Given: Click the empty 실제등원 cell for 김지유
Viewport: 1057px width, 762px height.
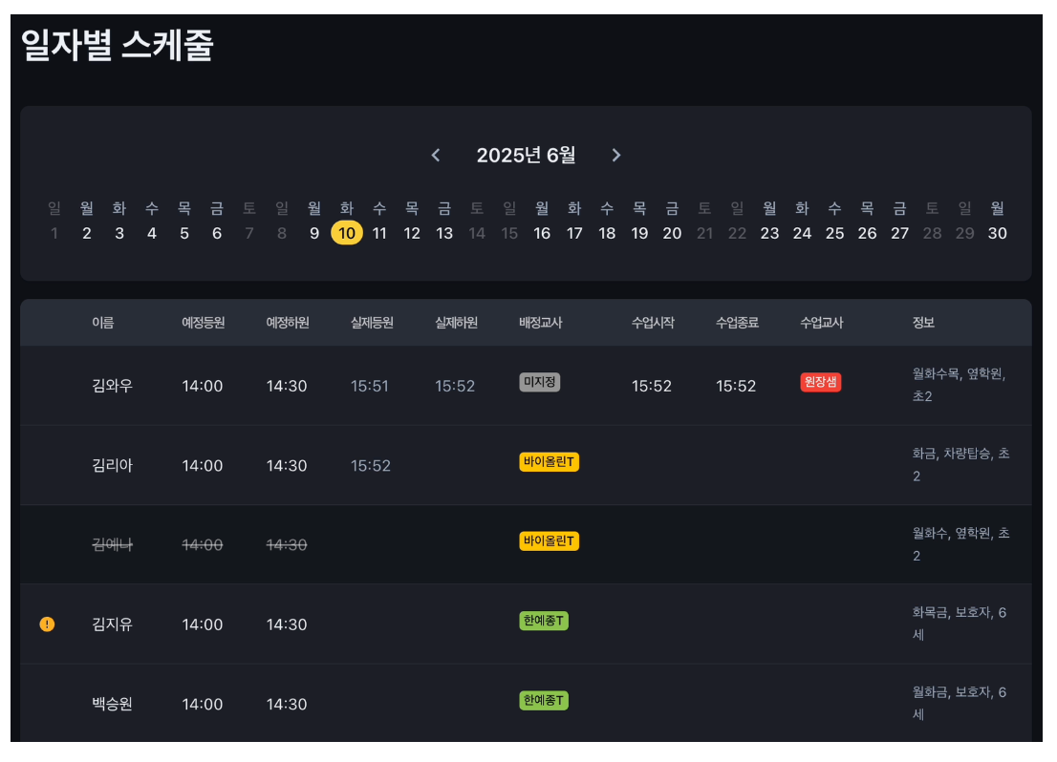Looking at the screenshot, I should (384, 624).
